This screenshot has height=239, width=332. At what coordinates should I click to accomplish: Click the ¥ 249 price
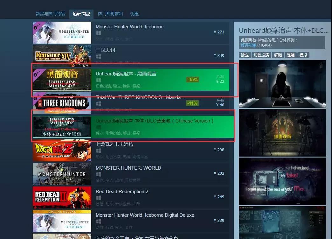click(219, 197)
